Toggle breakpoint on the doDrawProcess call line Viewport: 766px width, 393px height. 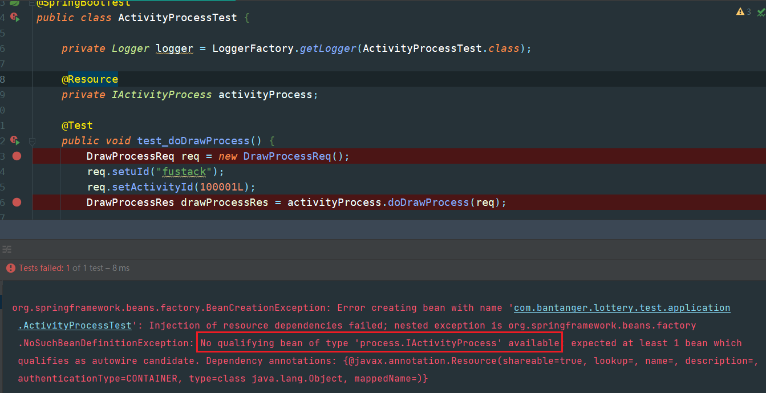click(x=17, y=202)
